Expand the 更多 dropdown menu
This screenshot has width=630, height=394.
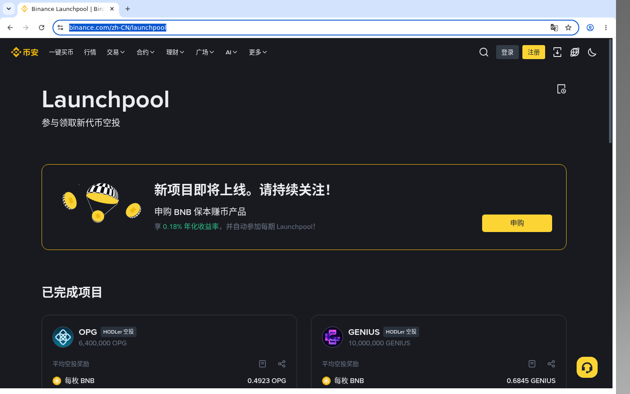pos(258,52)
